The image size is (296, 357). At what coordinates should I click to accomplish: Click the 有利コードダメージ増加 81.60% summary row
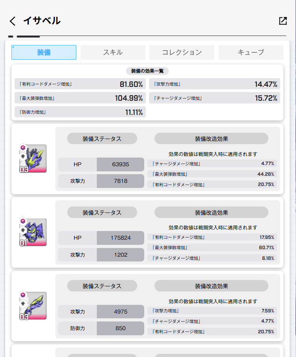[x=80, y=84]
